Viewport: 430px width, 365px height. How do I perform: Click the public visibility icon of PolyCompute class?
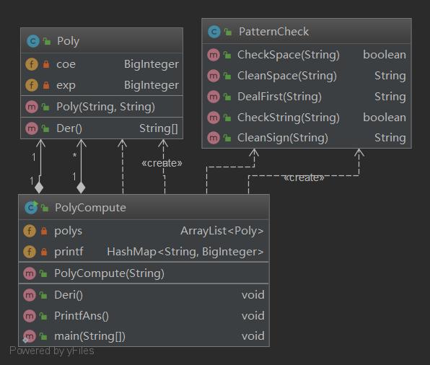45,208
